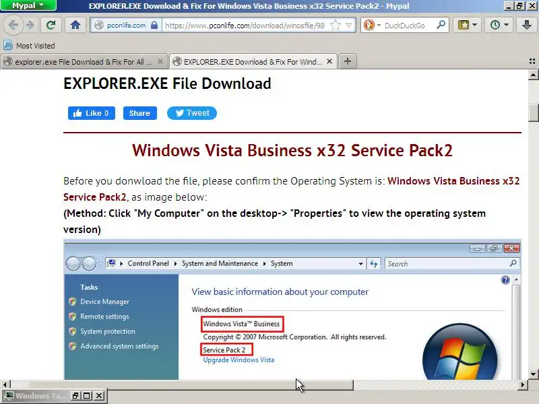Click the Facebook Like button
The height and width of the screenshot is (404, 539).
(92, 113)
